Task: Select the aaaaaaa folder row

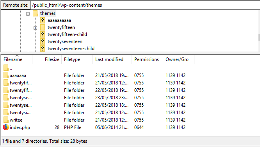Action: coord(94,75)
